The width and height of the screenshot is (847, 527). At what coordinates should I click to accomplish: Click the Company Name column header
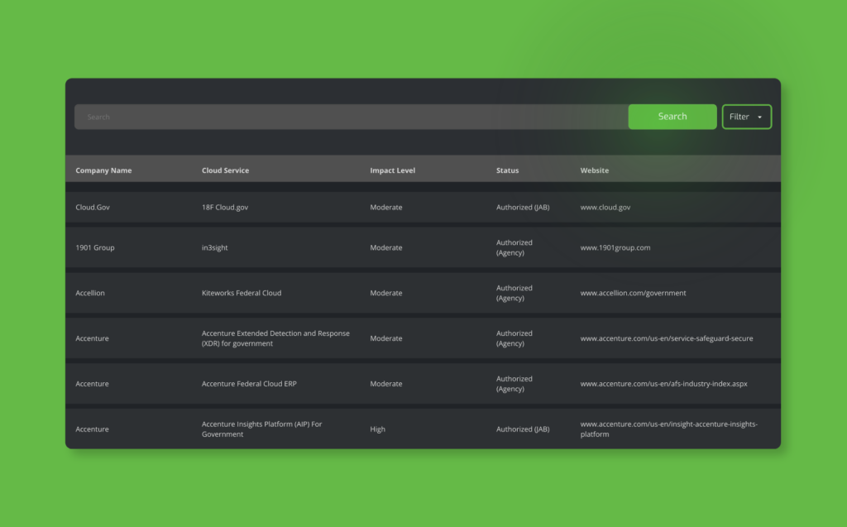[x=103, y=170]
